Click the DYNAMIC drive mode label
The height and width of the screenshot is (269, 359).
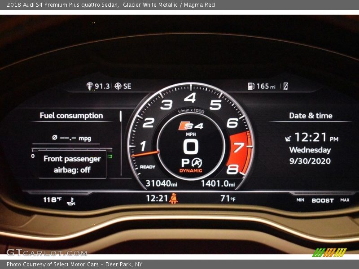(x=191, y=171)
